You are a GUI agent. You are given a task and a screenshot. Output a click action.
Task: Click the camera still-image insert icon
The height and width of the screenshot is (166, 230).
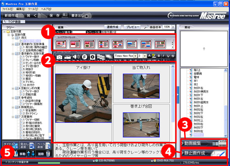tap(59, 57)
